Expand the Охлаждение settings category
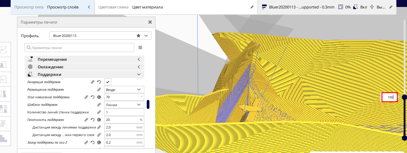Screen dimensions: 407x153 coord(84,67)
